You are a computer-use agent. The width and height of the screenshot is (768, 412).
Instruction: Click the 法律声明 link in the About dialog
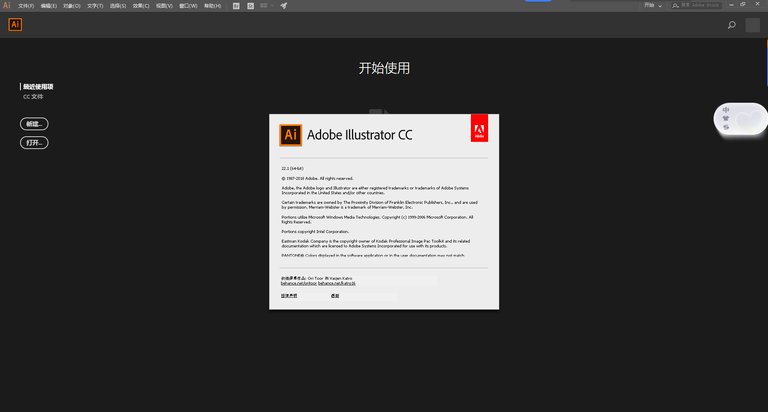tap(289, 296)
